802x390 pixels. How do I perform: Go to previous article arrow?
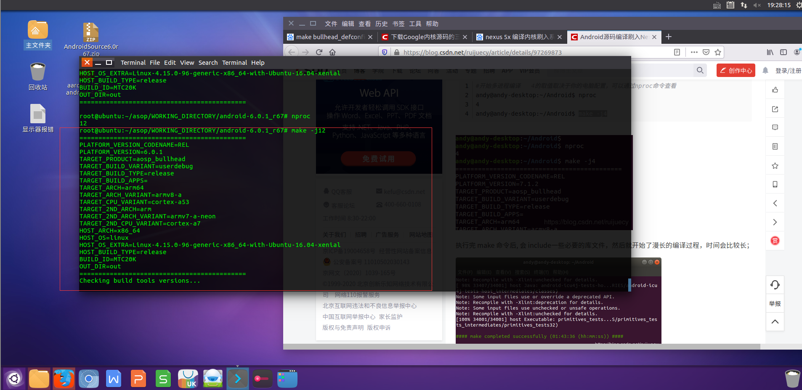(775, 203)
